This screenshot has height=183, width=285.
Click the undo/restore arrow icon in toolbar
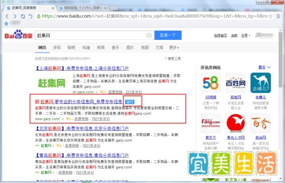click(x=30, y=16)
